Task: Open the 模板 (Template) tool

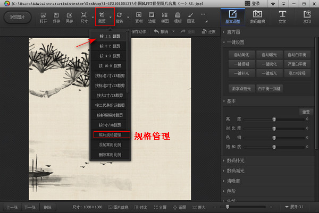Action: click(178, 18)
